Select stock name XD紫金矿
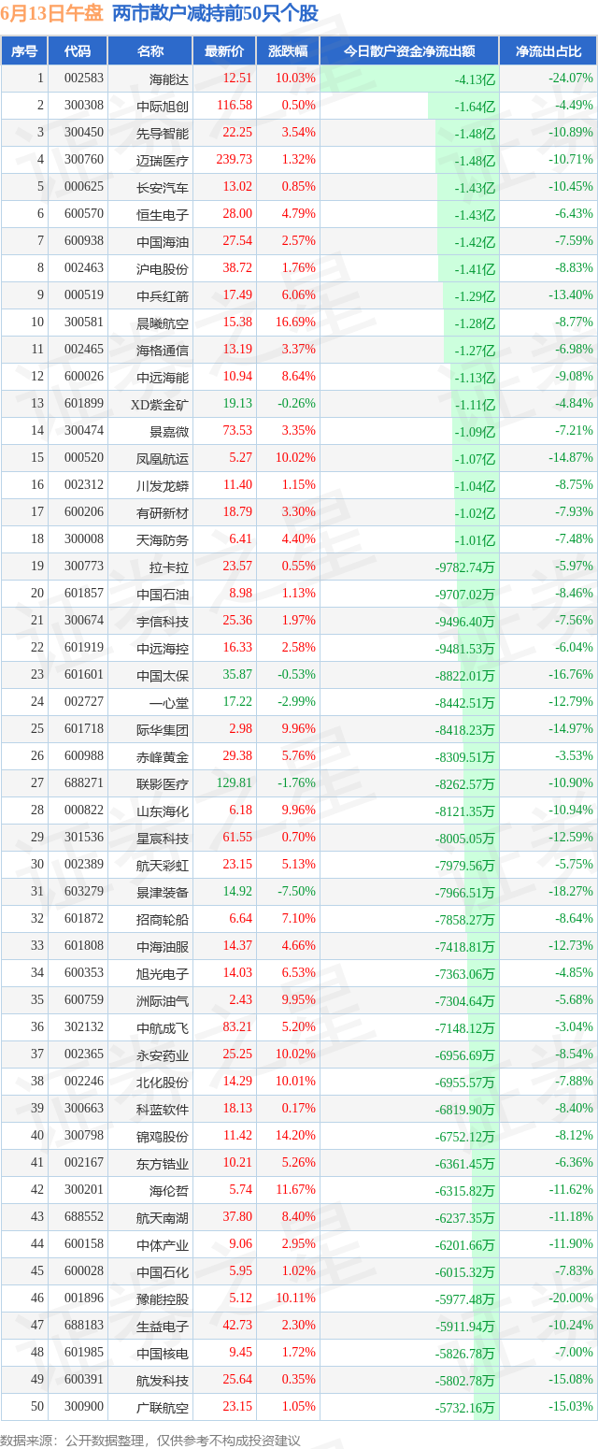This screenshot has width=598, height=1449. click(x=160, y=404)
